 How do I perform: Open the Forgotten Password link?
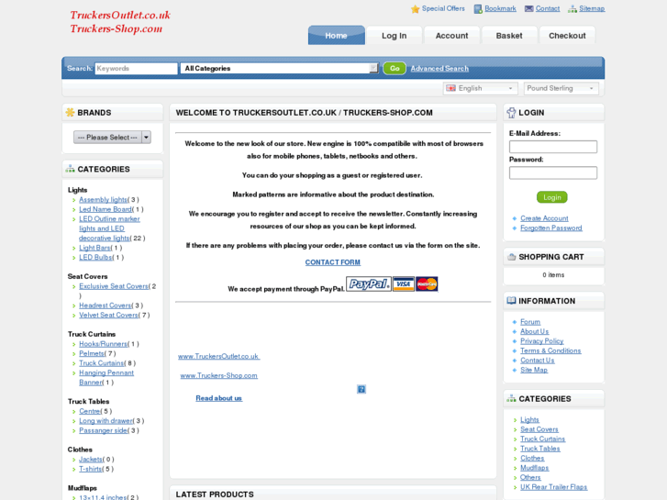point(550,228)
